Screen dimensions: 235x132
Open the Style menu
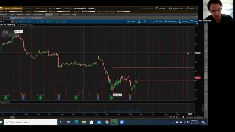159,21
